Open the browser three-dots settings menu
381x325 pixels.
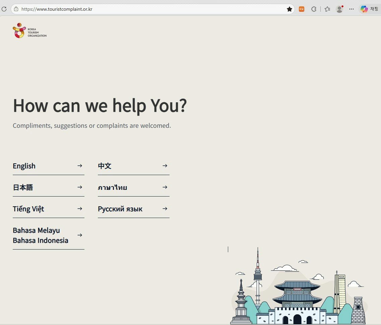352,9
